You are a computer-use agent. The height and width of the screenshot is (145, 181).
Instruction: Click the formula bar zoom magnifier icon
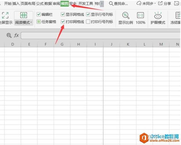(9, 35)
